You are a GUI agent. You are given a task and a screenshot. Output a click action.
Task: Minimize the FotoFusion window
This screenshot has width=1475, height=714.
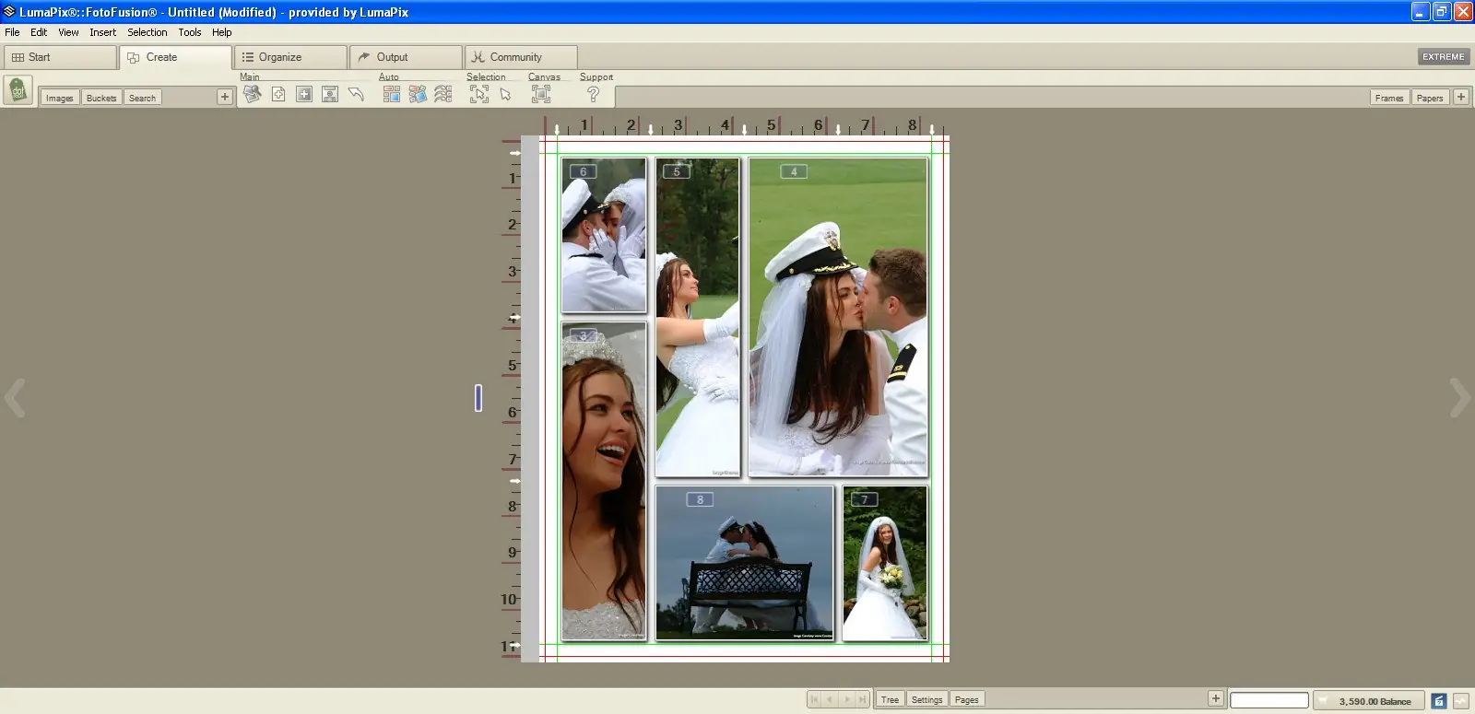(1421, 12)
